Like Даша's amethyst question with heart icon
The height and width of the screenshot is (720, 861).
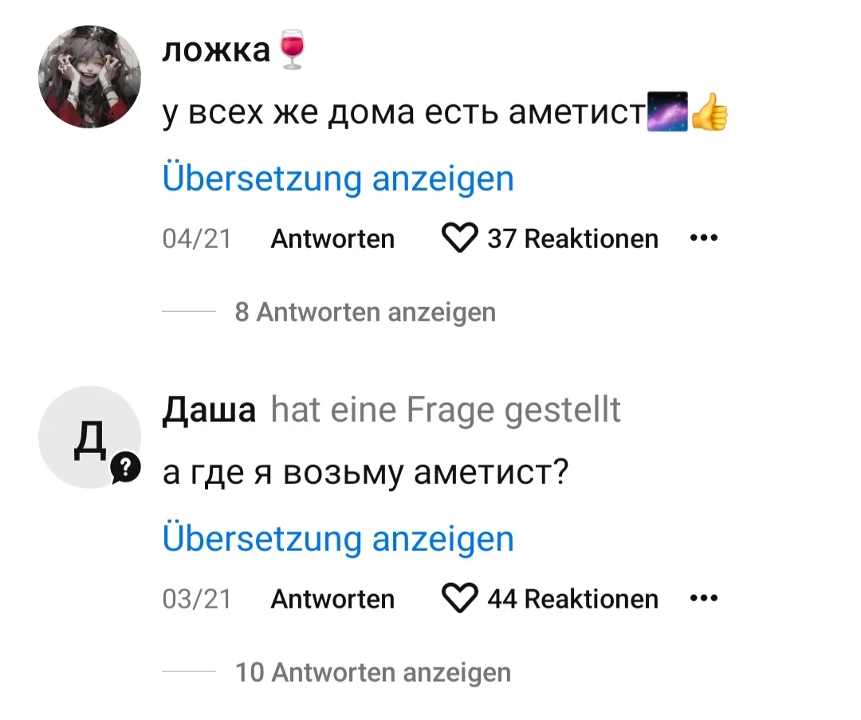459,599
